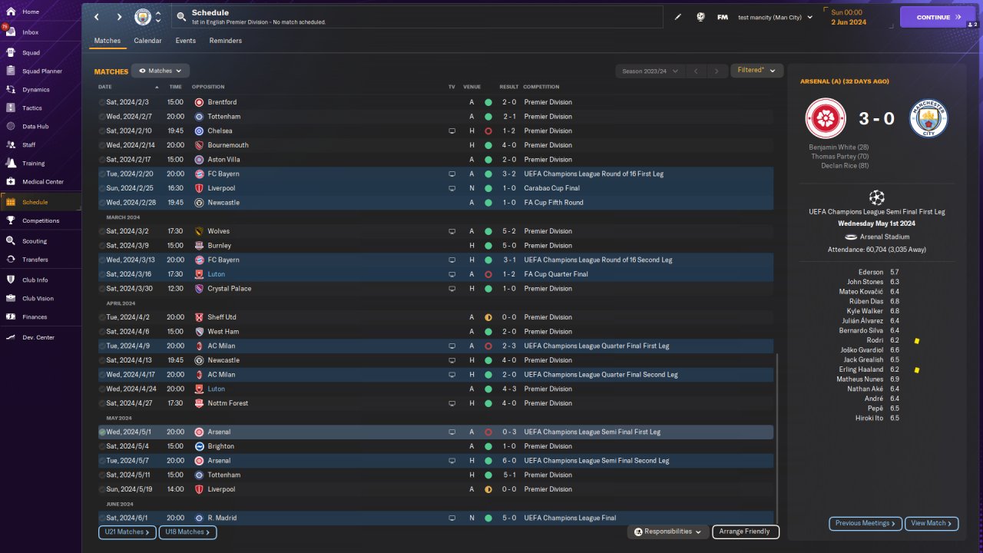Sort the list by the Opposition column header
This screenshot has height=553, width=983.
(x=208, y=87)
